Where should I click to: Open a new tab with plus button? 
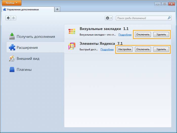click(57, 9)
